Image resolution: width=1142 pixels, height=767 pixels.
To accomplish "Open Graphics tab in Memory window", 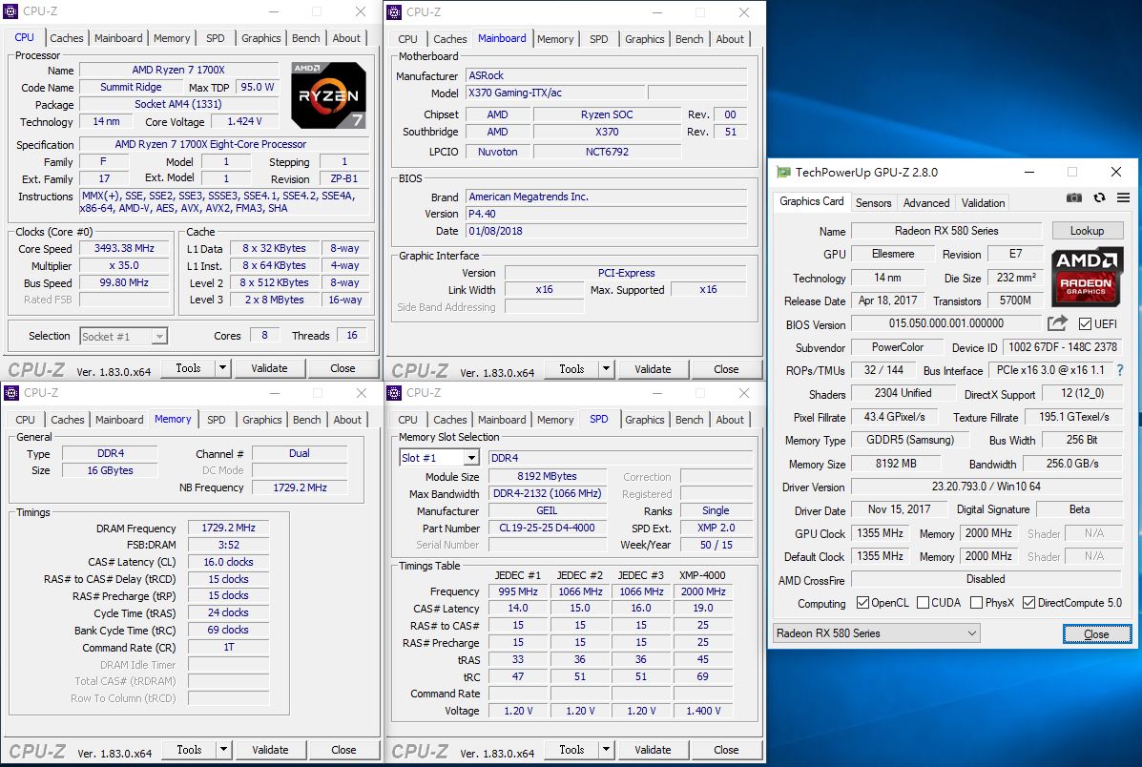I will coord(261,420).
